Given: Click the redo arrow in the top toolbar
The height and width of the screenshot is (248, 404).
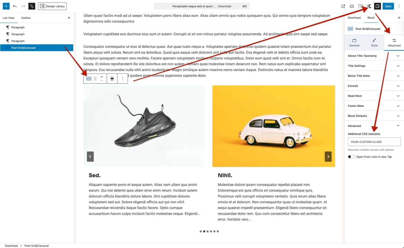Looking at the screenshot, I should [x=23, y=6].
